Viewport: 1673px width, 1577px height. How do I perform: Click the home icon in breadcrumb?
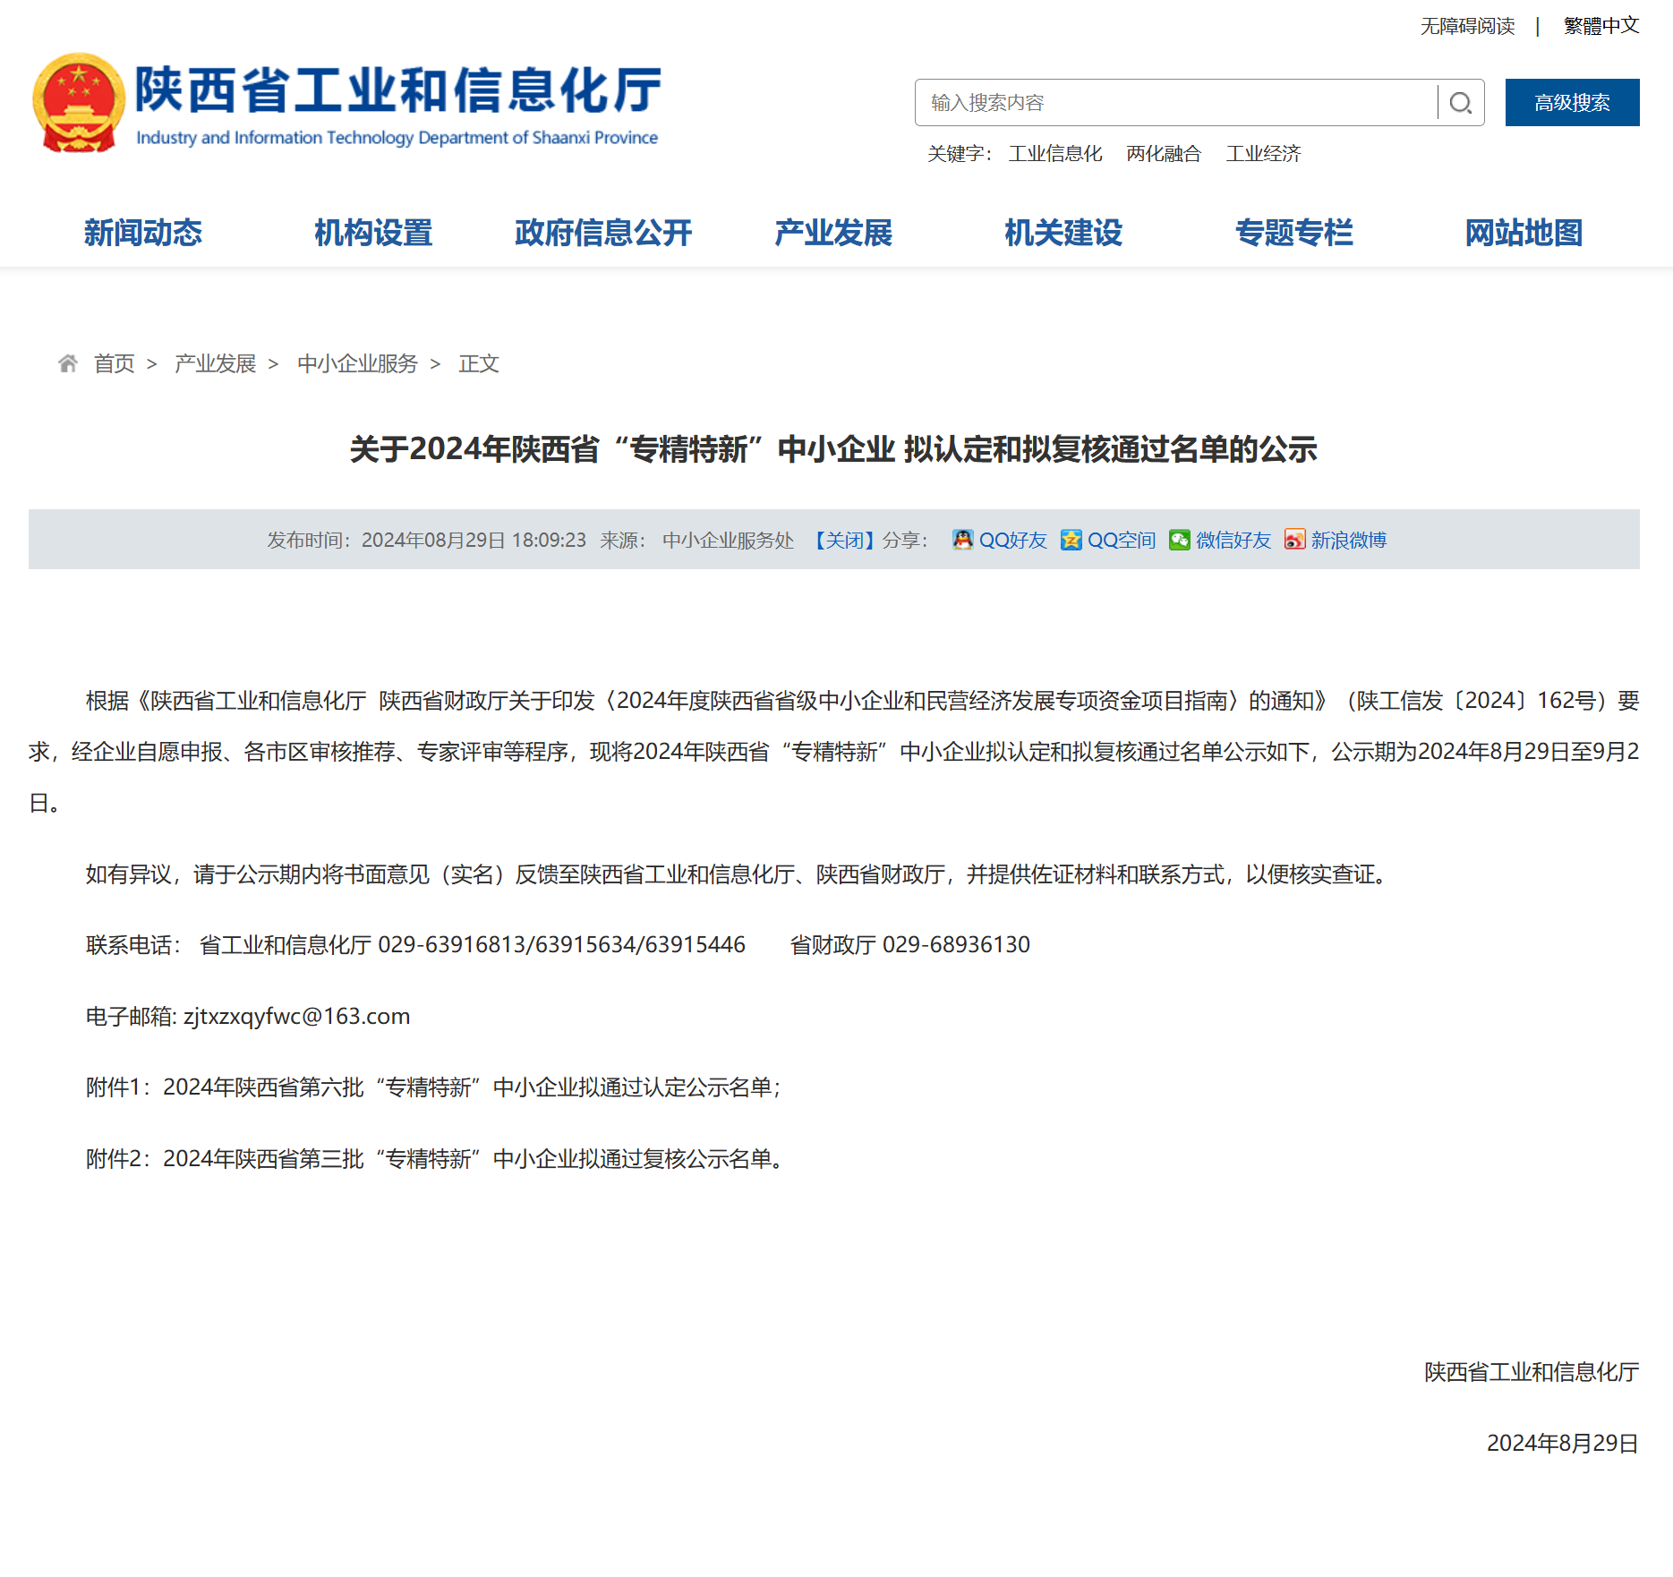click(68, 363)
